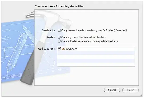
Task: Select the keyboard target name
Action: [x=71, y=49]
